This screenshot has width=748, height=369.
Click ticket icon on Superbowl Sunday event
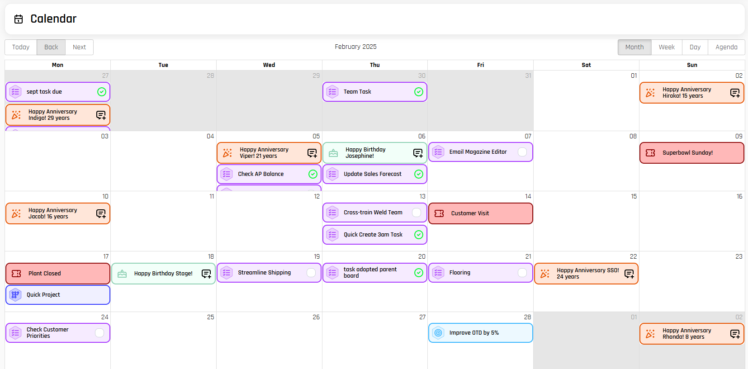click(650, 153)
